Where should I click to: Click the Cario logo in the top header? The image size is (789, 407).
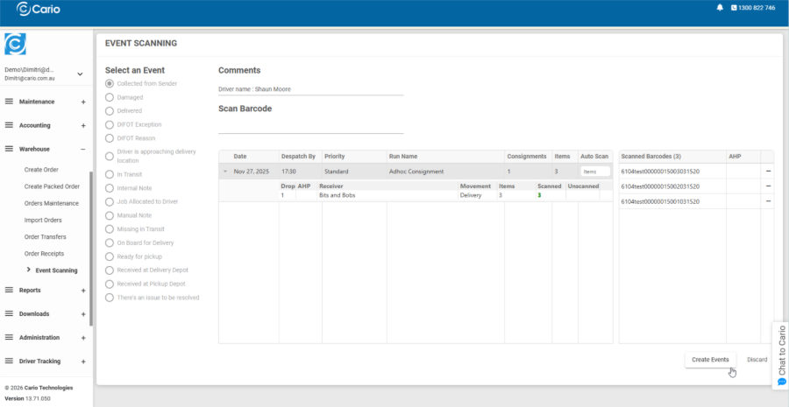(x=38, y=9)
